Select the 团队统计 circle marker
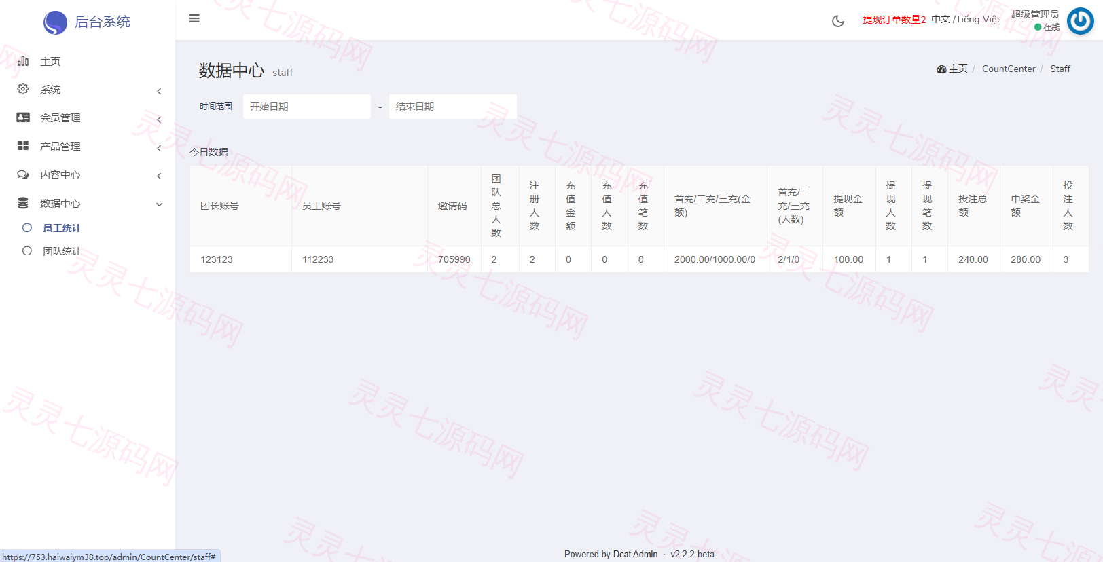Image resolution: width=1103 pixels, height=562 pixels. click(x=27, y=251)
